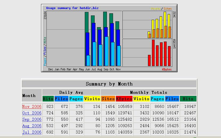Image resolution: width=221 pixels, height=138 pixels.
Task: Select the Sep 2006 total hits value 23164
Action: pos(190,119)
